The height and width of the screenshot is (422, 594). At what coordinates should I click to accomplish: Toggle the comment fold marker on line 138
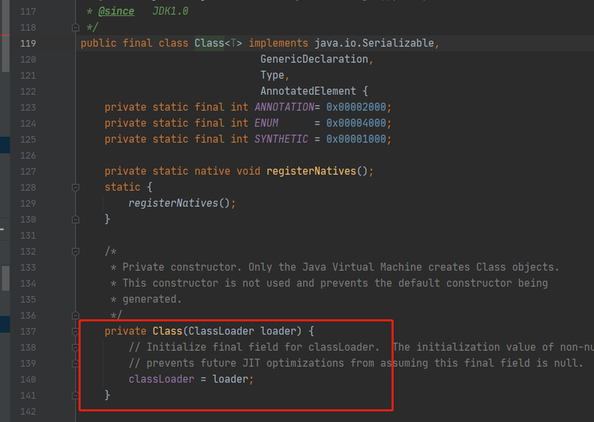coord(75,347)
